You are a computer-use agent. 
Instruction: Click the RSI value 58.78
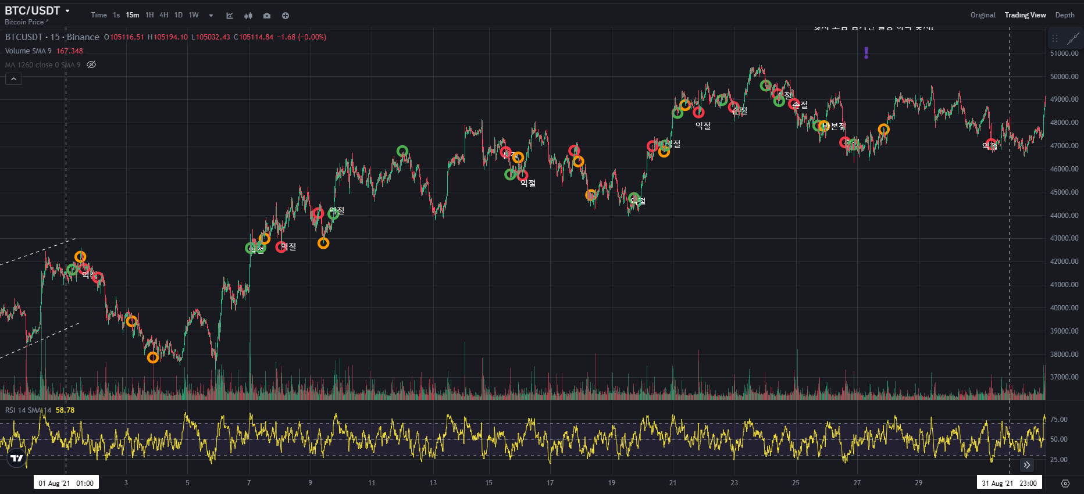pyautogui.click(x=65, y=410)
